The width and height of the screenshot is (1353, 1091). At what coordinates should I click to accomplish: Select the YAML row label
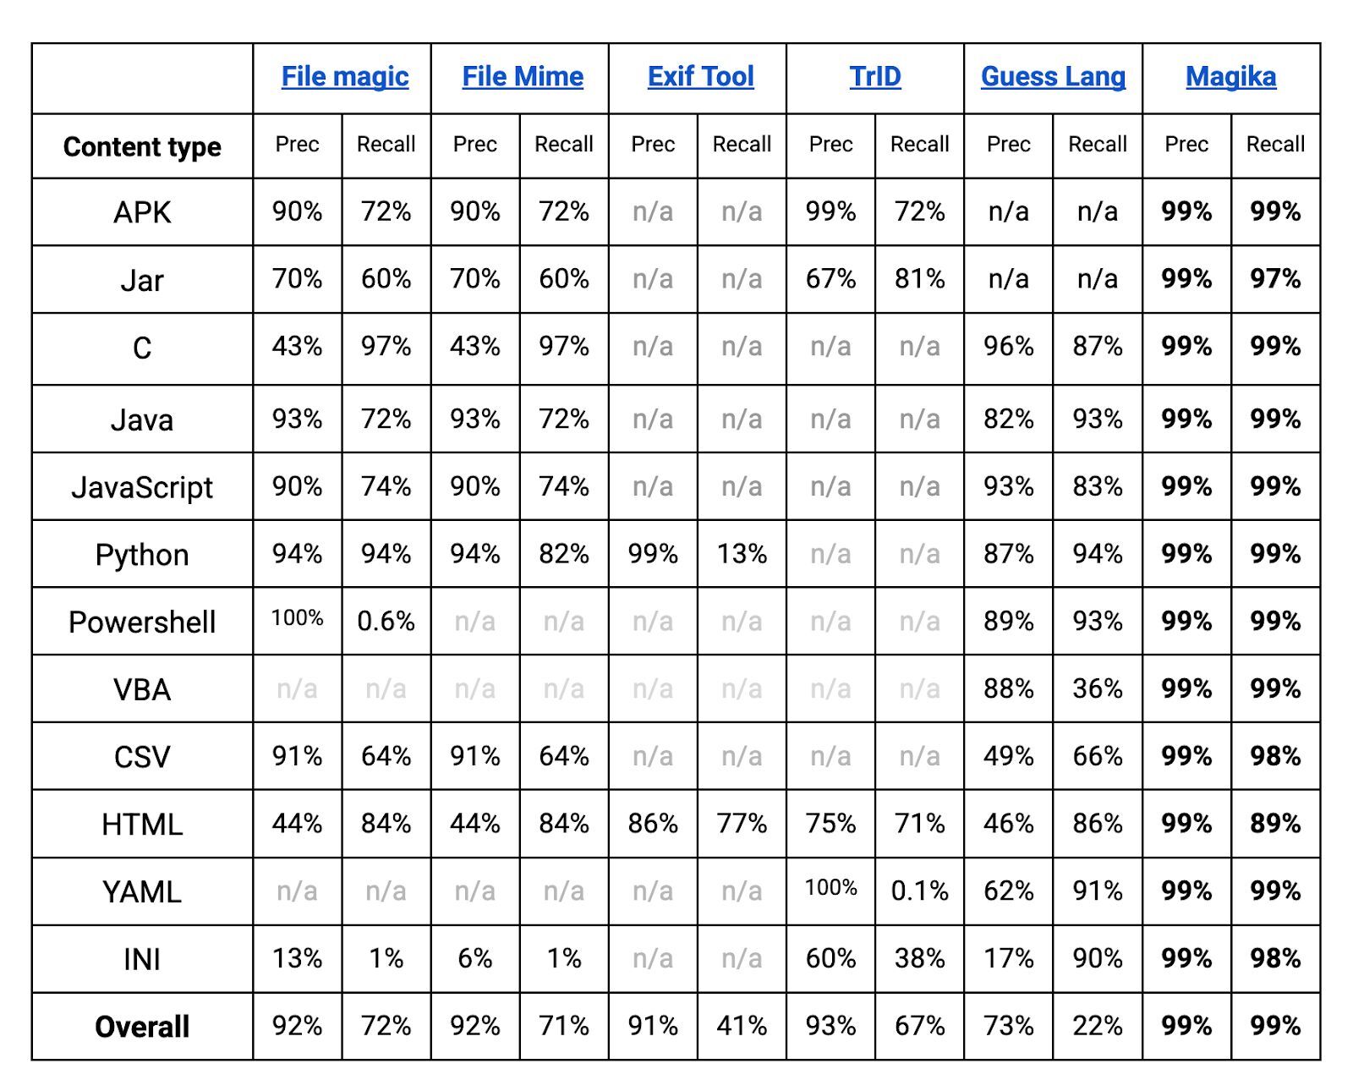click(142, 892)
